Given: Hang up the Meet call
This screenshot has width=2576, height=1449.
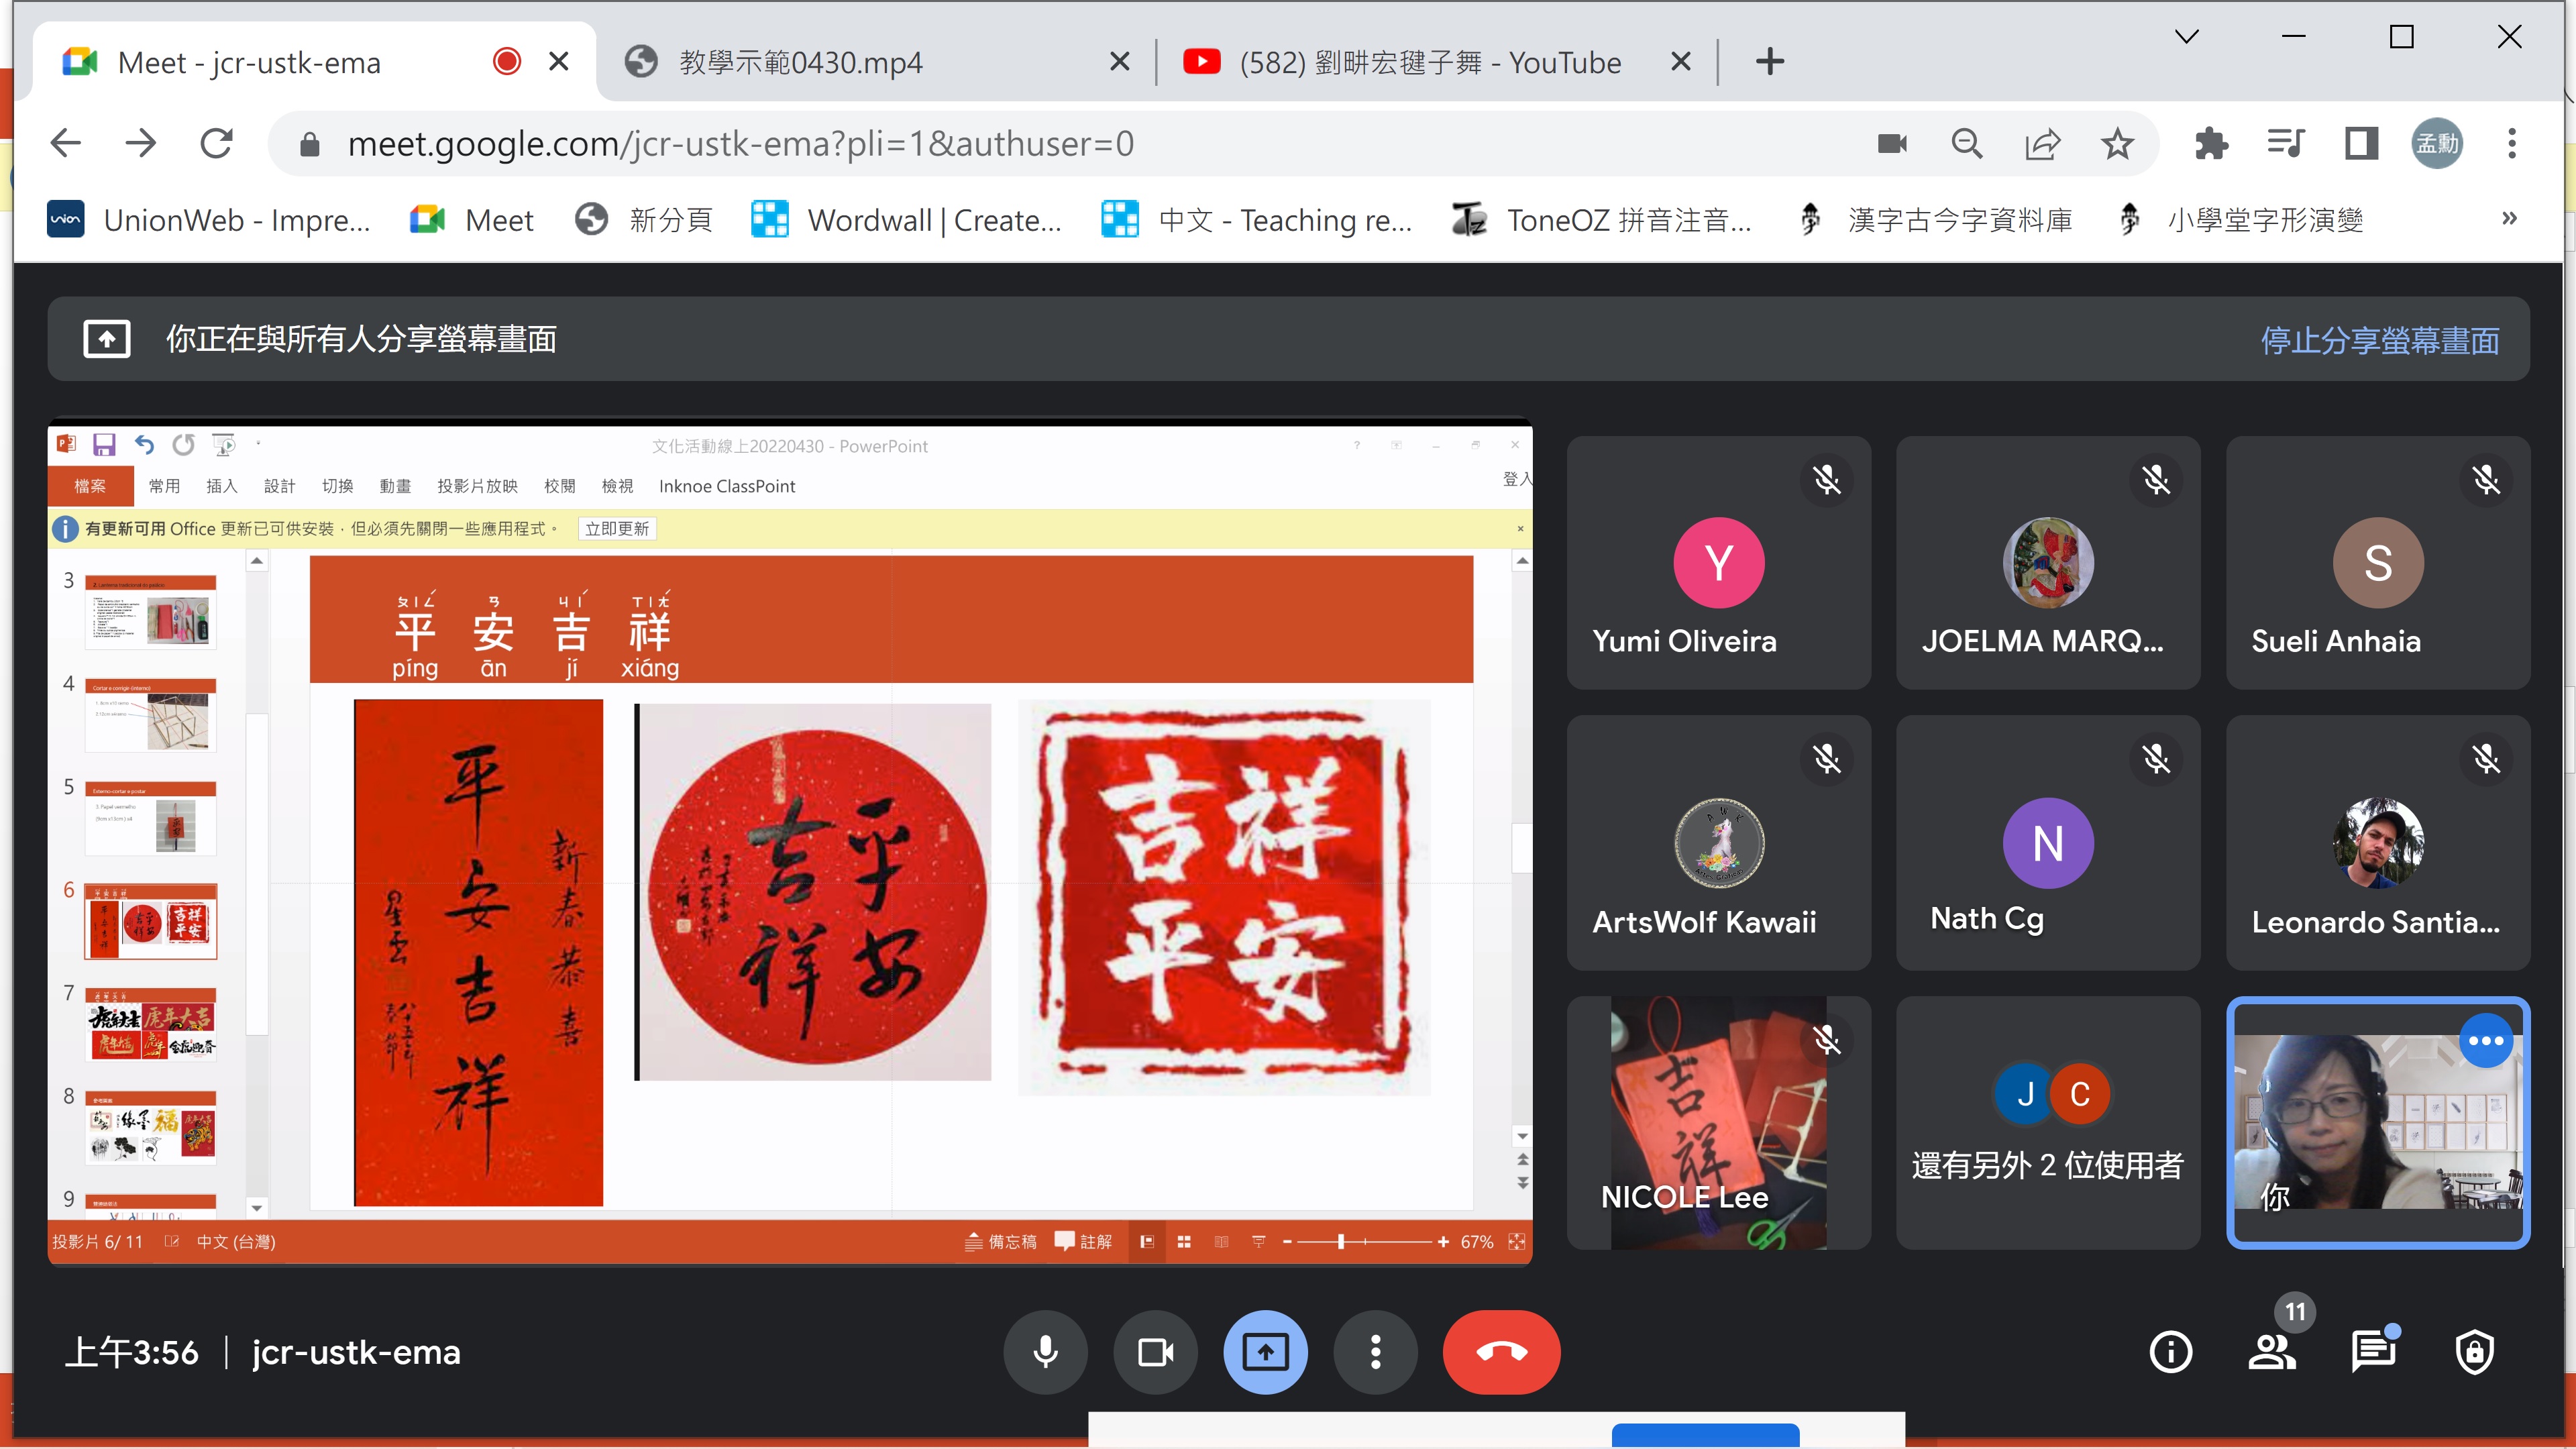Looking at the screenshot, I should [1501, 1352].
